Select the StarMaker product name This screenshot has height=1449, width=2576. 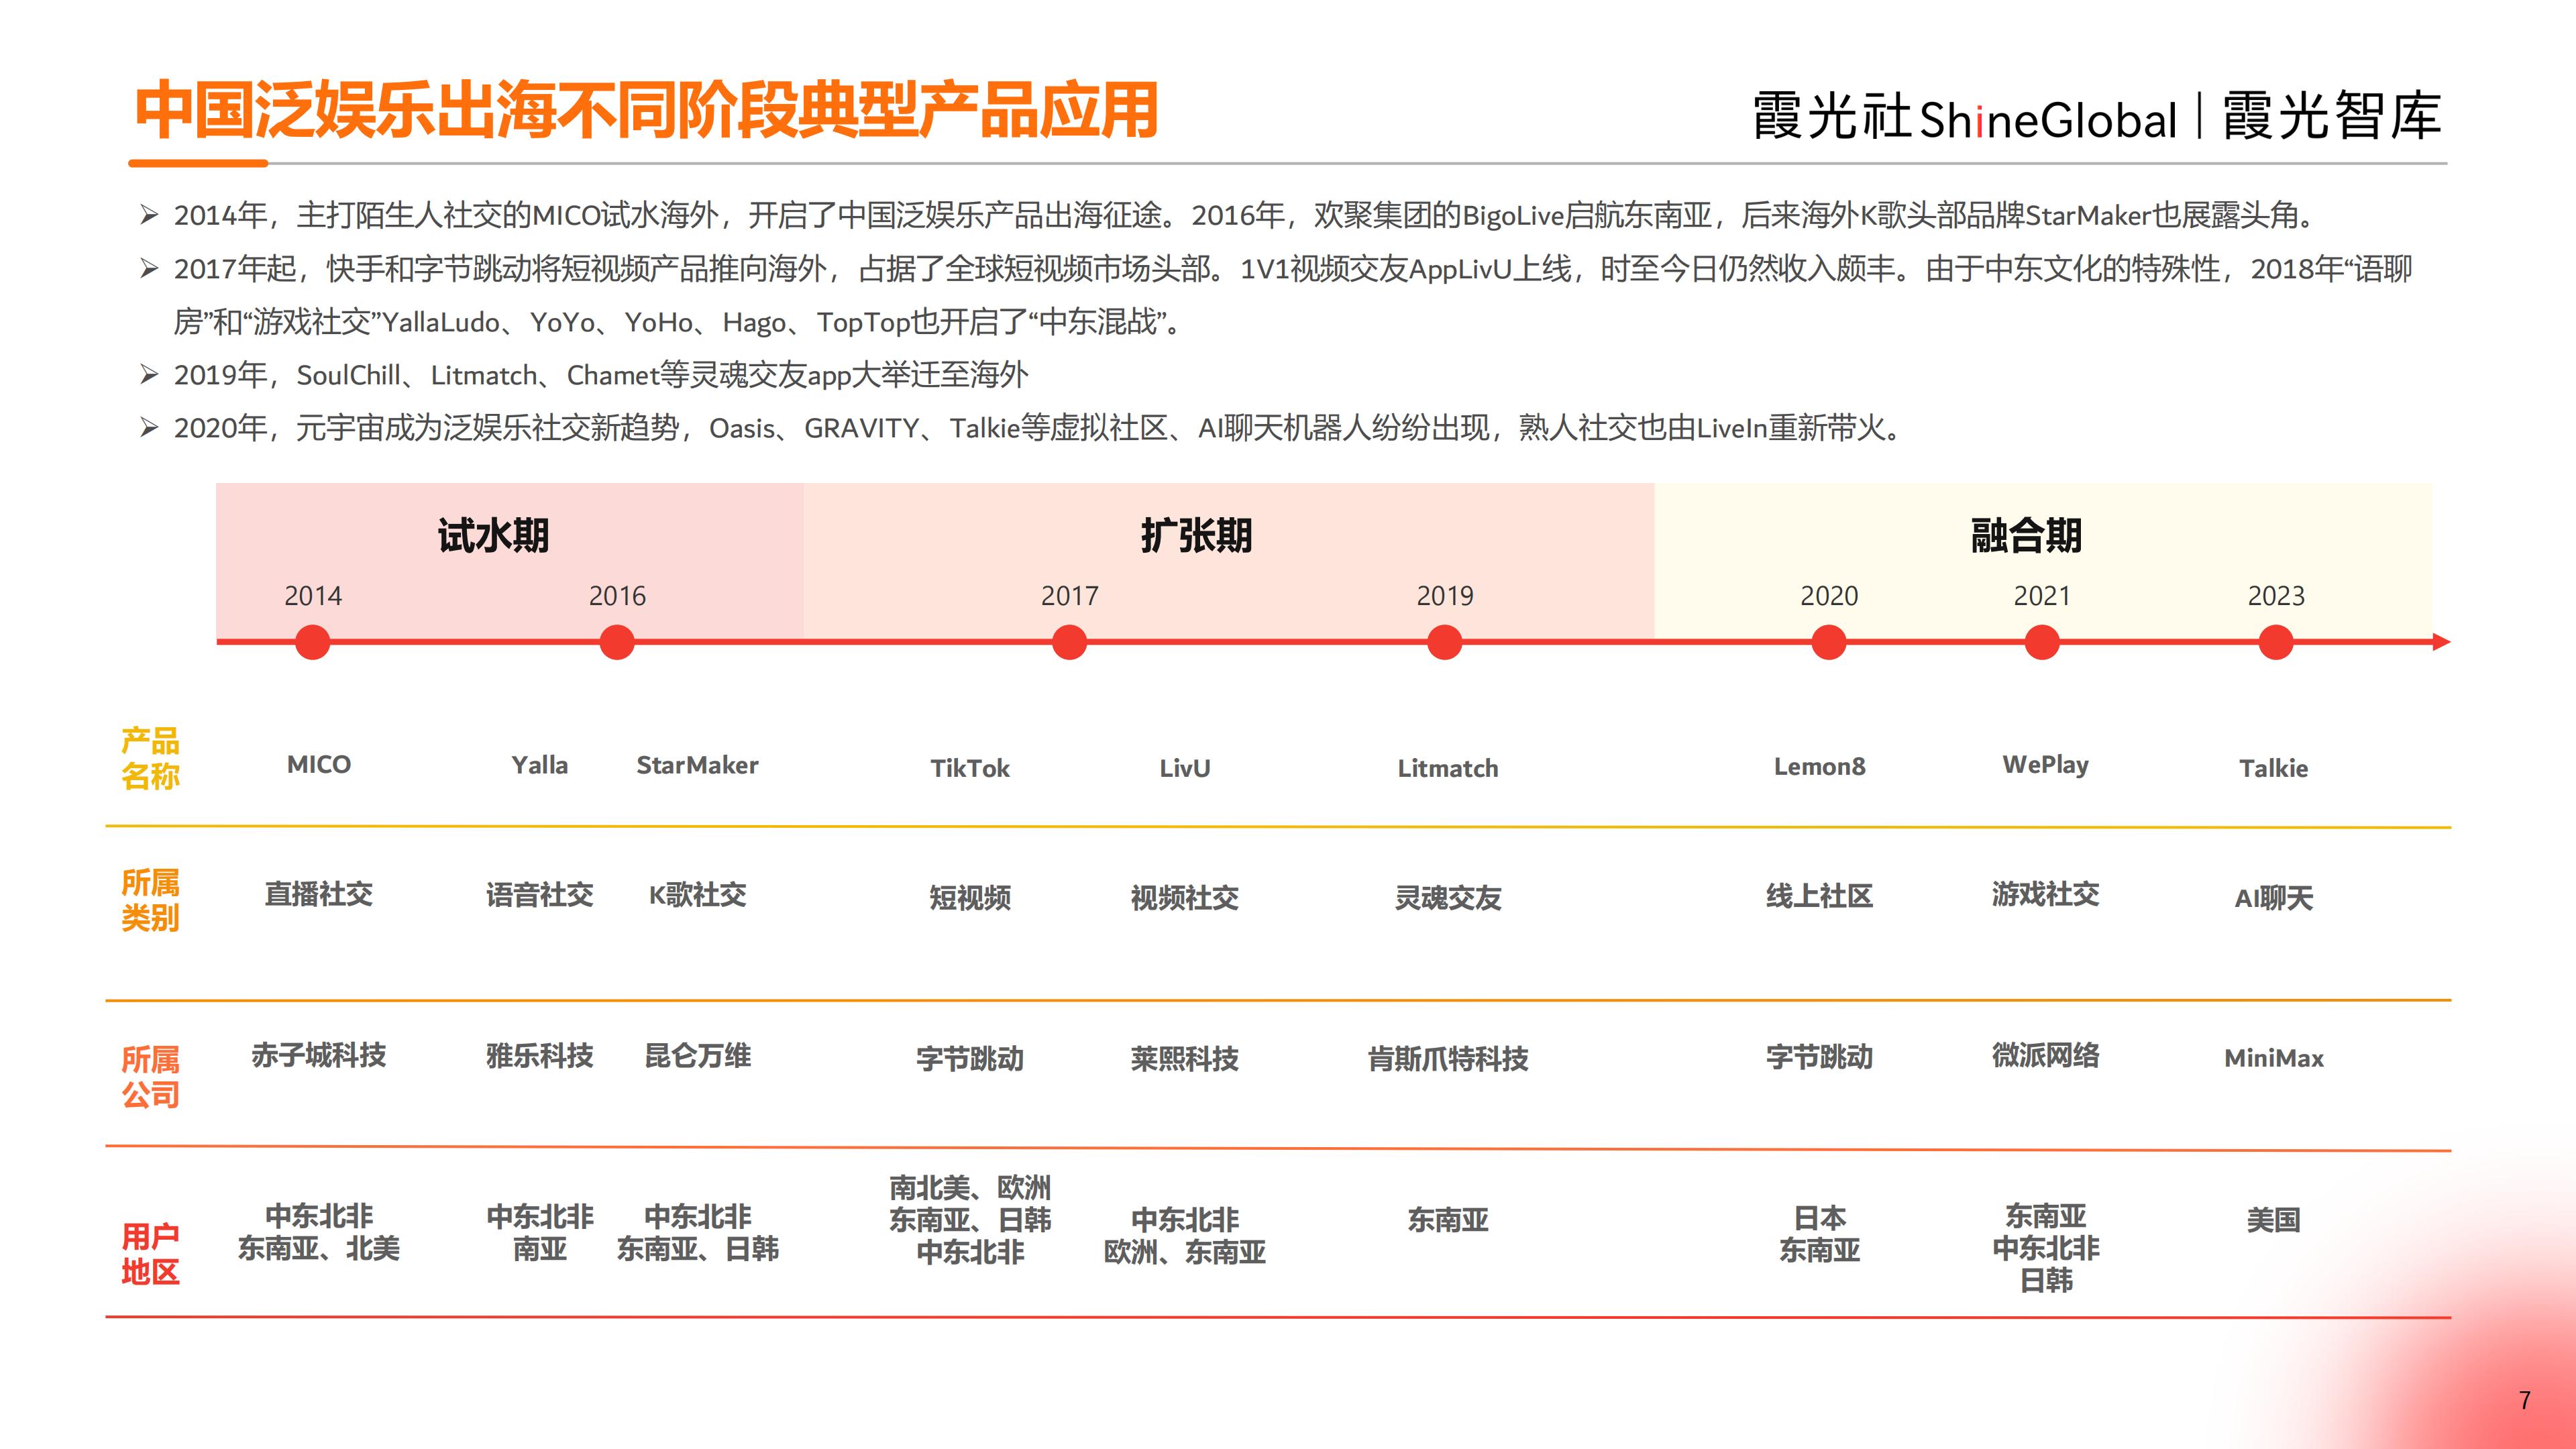[x=697, y=765]
